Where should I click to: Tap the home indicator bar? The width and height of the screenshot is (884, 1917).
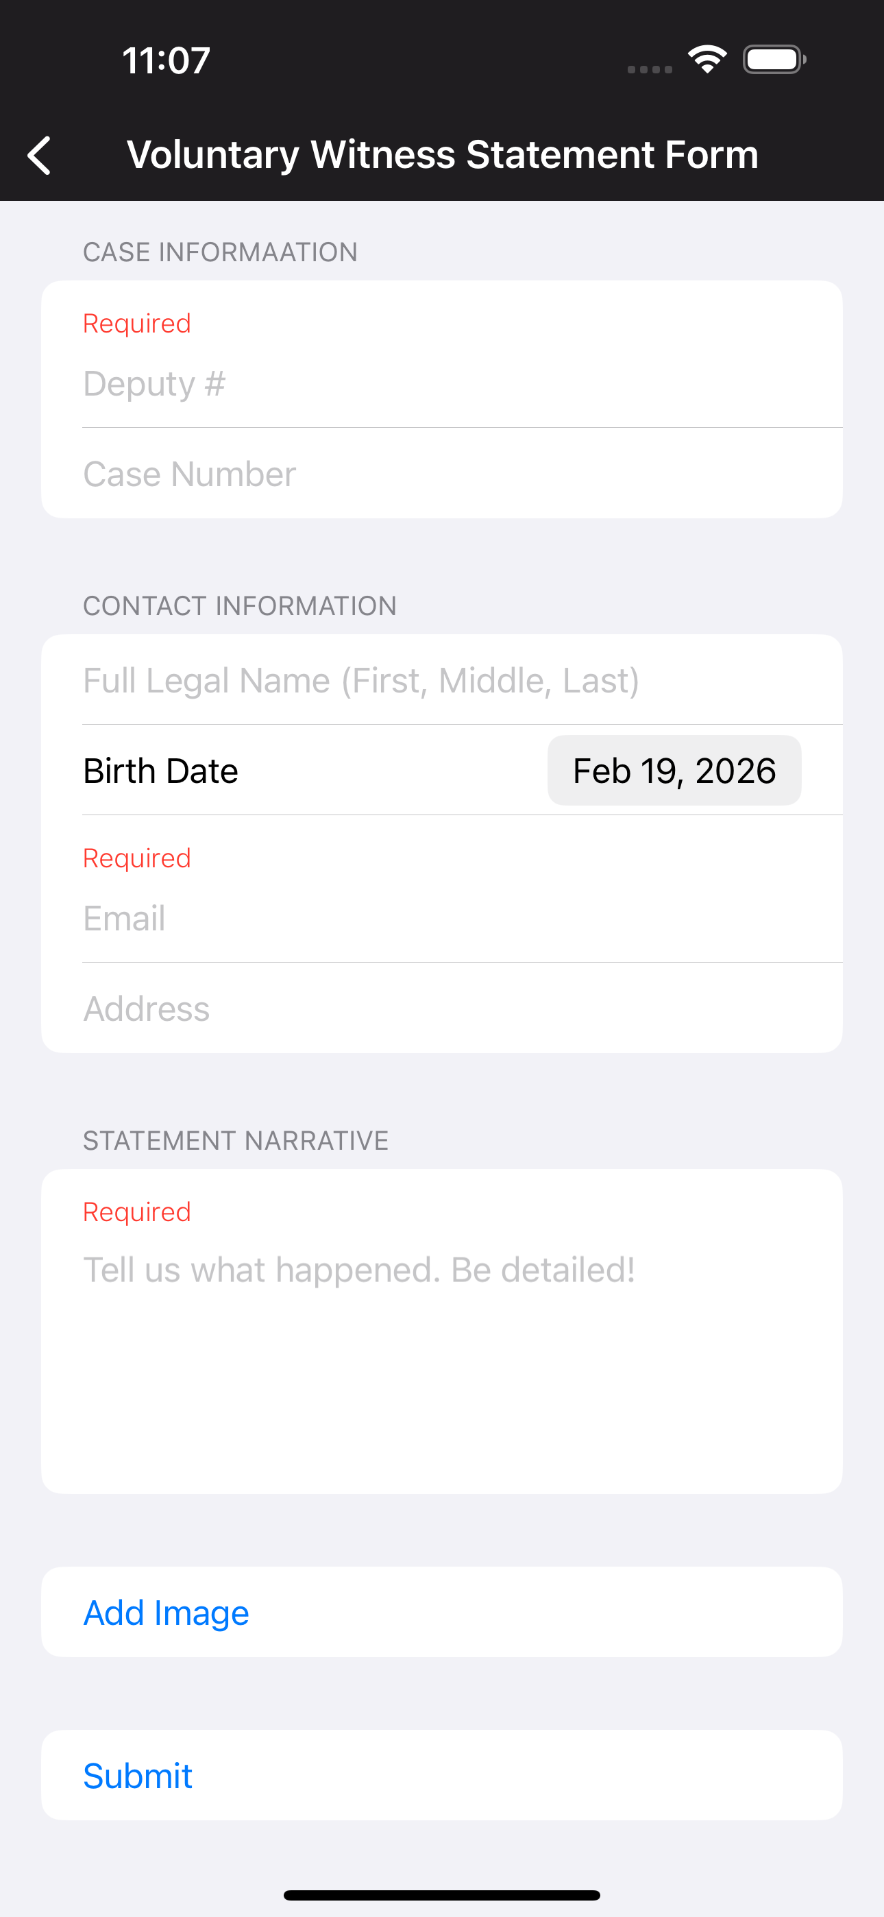[442, 1894]
